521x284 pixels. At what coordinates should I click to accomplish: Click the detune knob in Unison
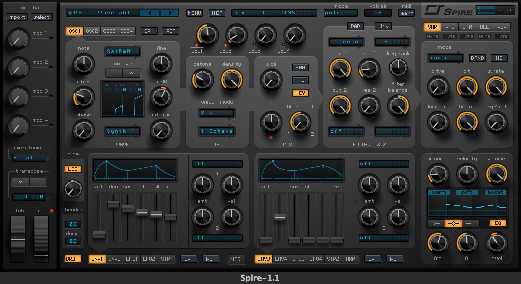point(202,80)
